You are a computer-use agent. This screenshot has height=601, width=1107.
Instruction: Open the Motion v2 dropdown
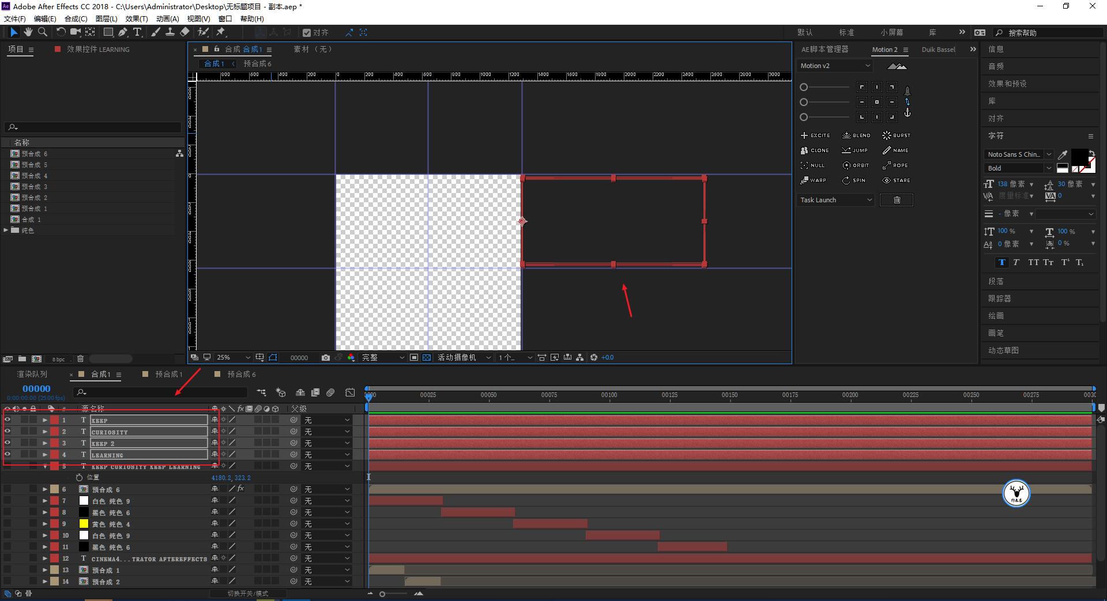pos(835,66)
